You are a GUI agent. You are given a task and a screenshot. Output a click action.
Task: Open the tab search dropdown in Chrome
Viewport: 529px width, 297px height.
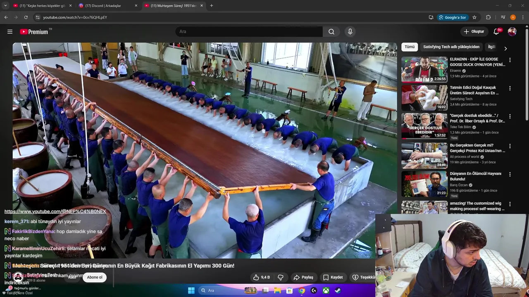(5, 5)
